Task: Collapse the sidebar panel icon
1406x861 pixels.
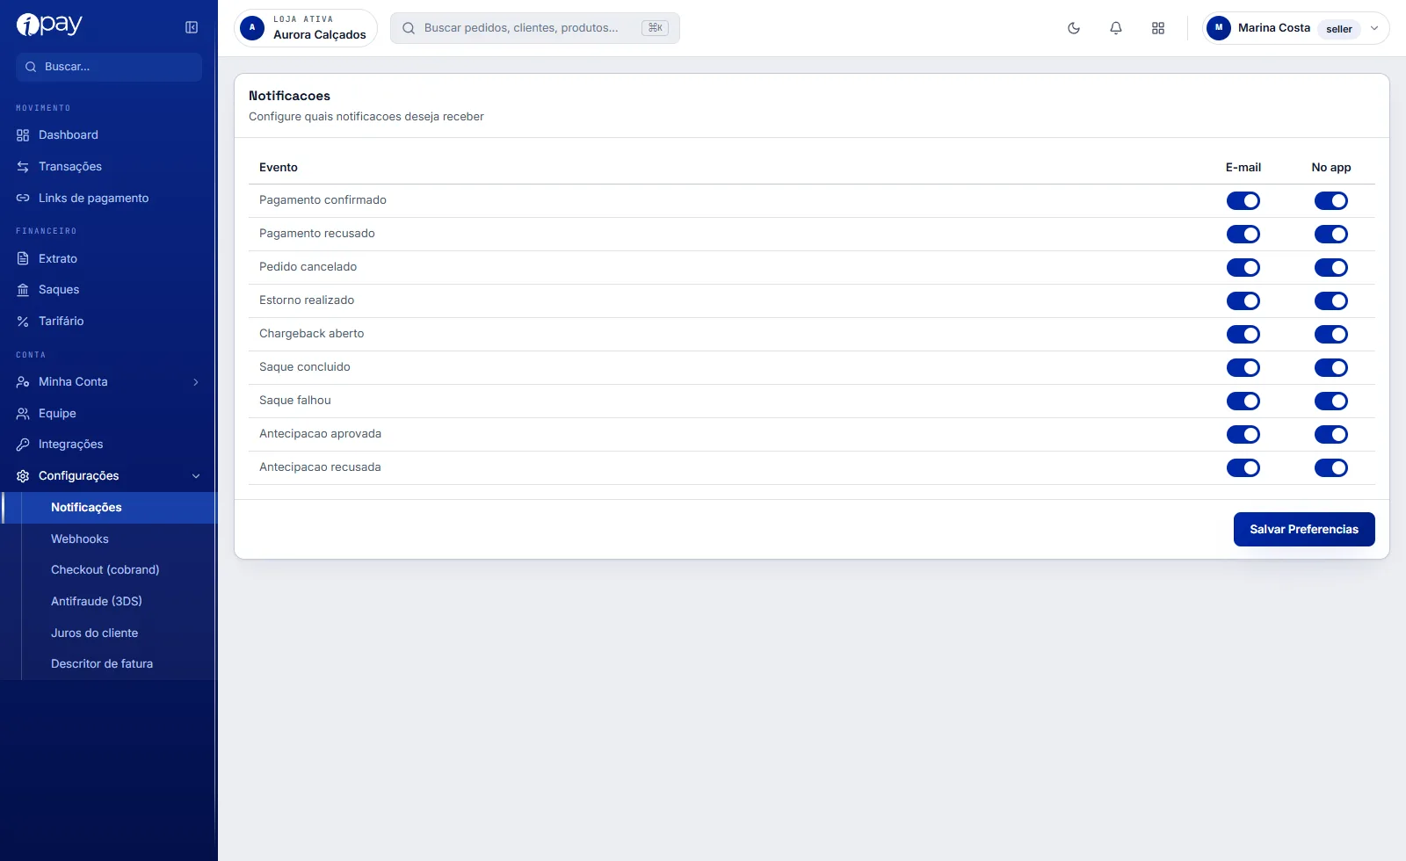Action: click(192, 27)
